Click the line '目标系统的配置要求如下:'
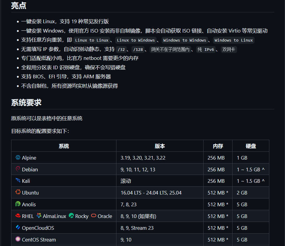This screenshot has width=285, height=246. pos(40,131)
